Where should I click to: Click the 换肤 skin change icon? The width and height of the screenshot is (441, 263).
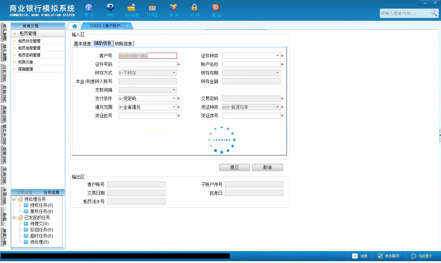(x=173, y=10)
